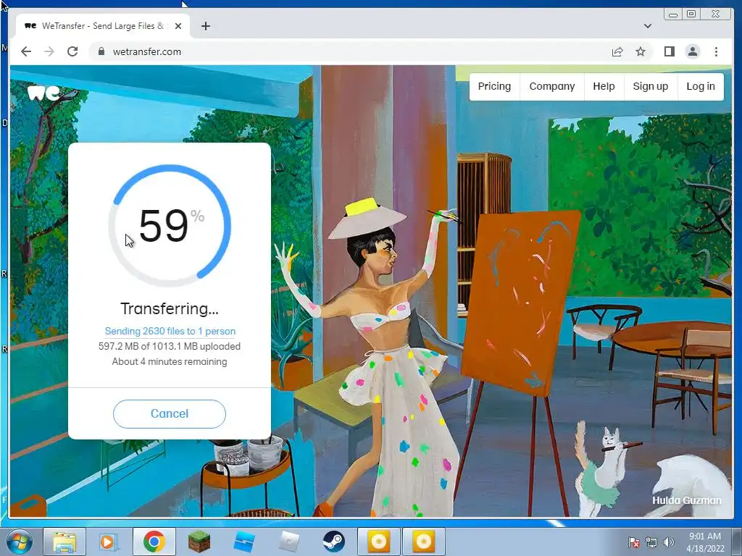Open the Company menu item
Image resolution: width=742 pixels, height=556 pixels.
pos(551,87)
